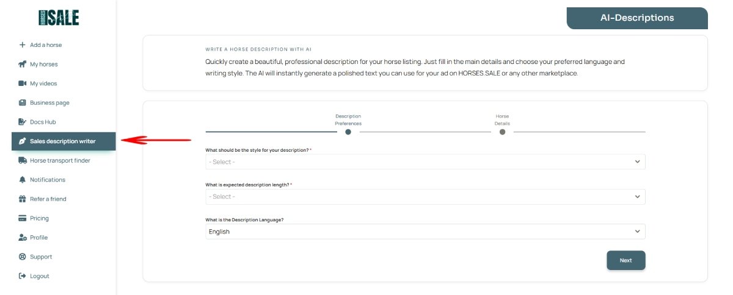Viewport: 733px width, 295px height.
Task: Click the Docs Hub document icon
Action: (23, 122)
